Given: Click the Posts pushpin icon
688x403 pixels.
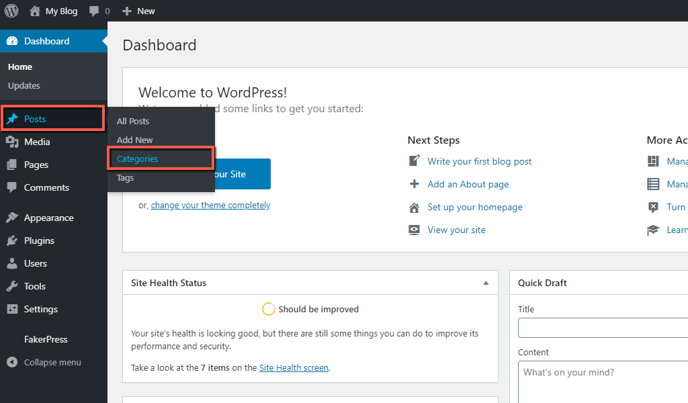Looking at the screenshot, I should point(12,119).
